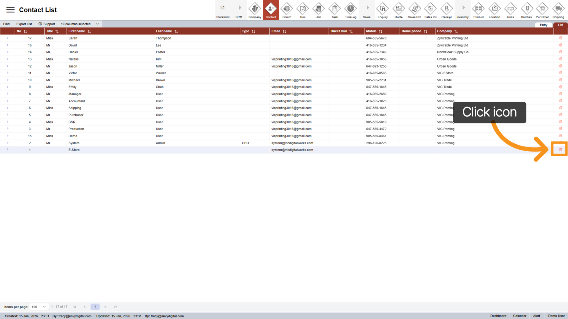Open the hamburger main menu

pos(10,10)
